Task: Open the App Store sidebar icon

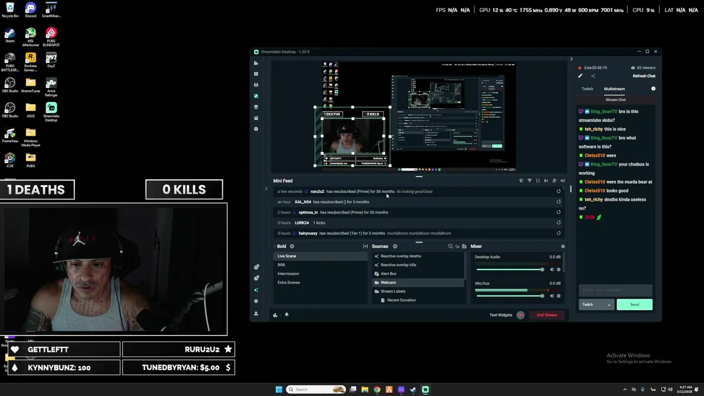Action: [x=256, y=107]
